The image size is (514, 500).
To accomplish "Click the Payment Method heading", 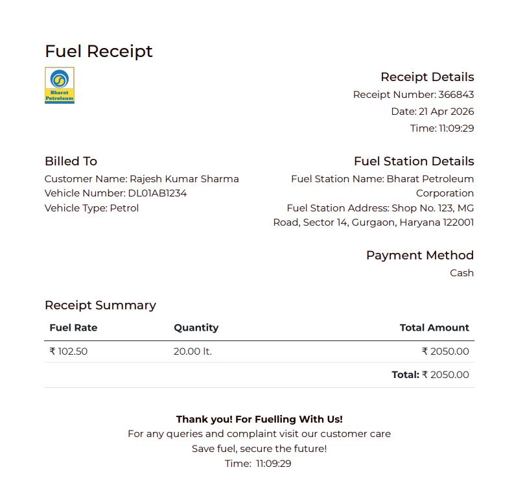I will pyautogui.click(x=420, y=256).
